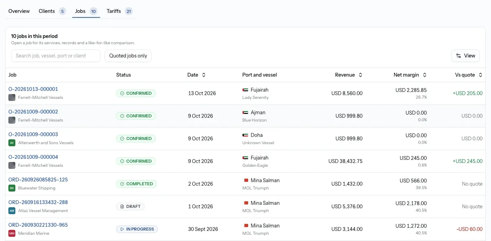Click the AM Atlas Vessel Management avatar
This screenshot has height=241, width=491.
pos(12,211)
